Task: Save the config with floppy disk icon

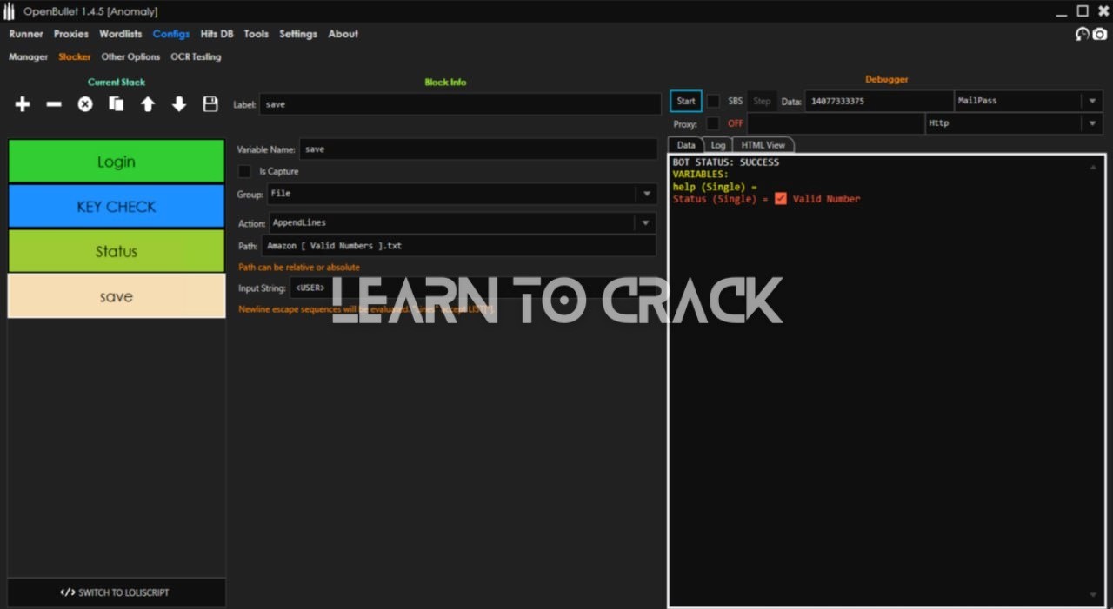Action: point(210,104)
